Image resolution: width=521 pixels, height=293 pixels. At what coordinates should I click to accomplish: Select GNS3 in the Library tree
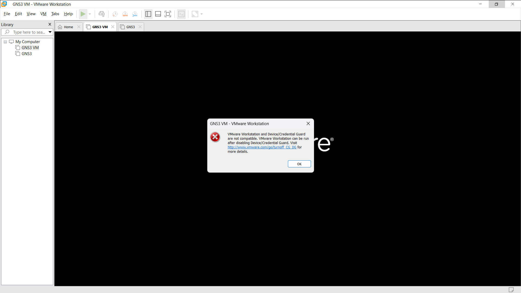click(x=26, y=53)
